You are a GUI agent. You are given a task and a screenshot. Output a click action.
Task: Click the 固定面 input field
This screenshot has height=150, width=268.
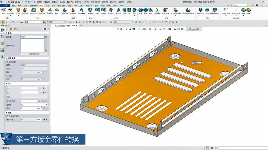pos(32,37)
